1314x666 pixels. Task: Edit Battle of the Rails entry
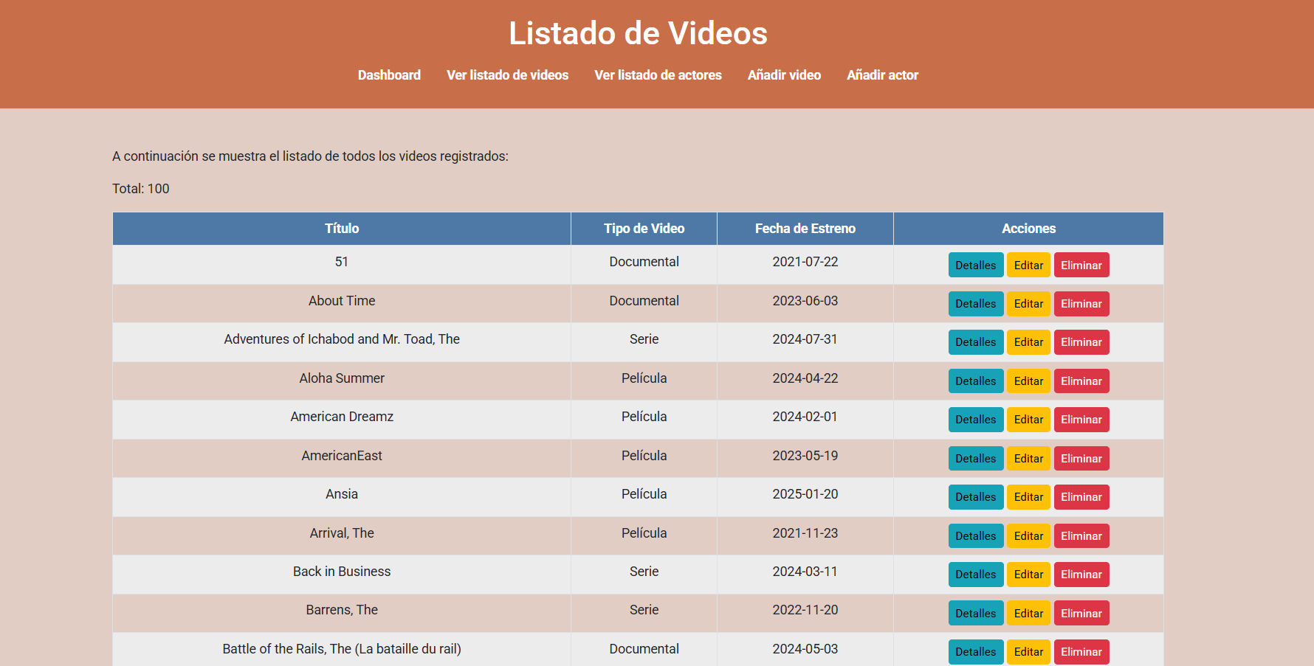(1028, 652)
